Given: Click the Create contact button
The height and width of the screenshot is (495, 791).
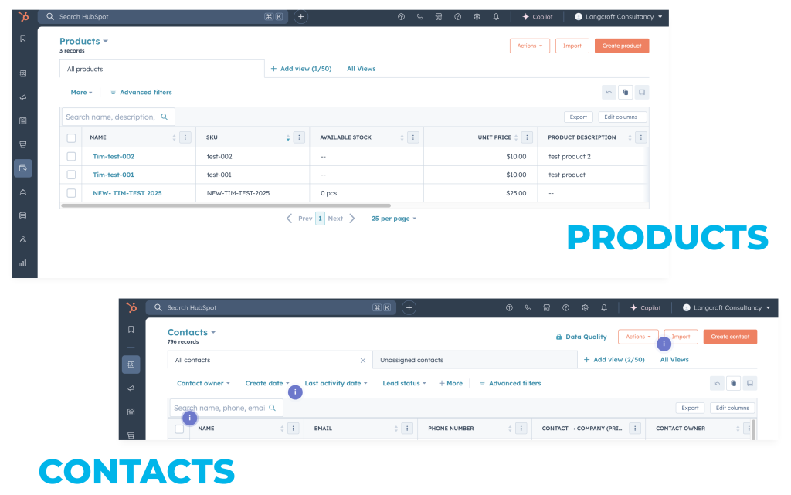Looking at the screenshot, I should tap(730, 337).
